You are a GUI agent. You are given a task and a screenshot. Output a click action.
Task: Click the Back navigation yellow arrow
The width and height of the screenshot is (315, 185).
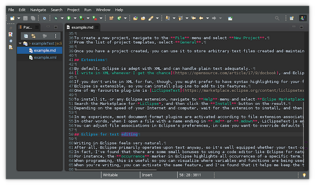pos(201,18)
